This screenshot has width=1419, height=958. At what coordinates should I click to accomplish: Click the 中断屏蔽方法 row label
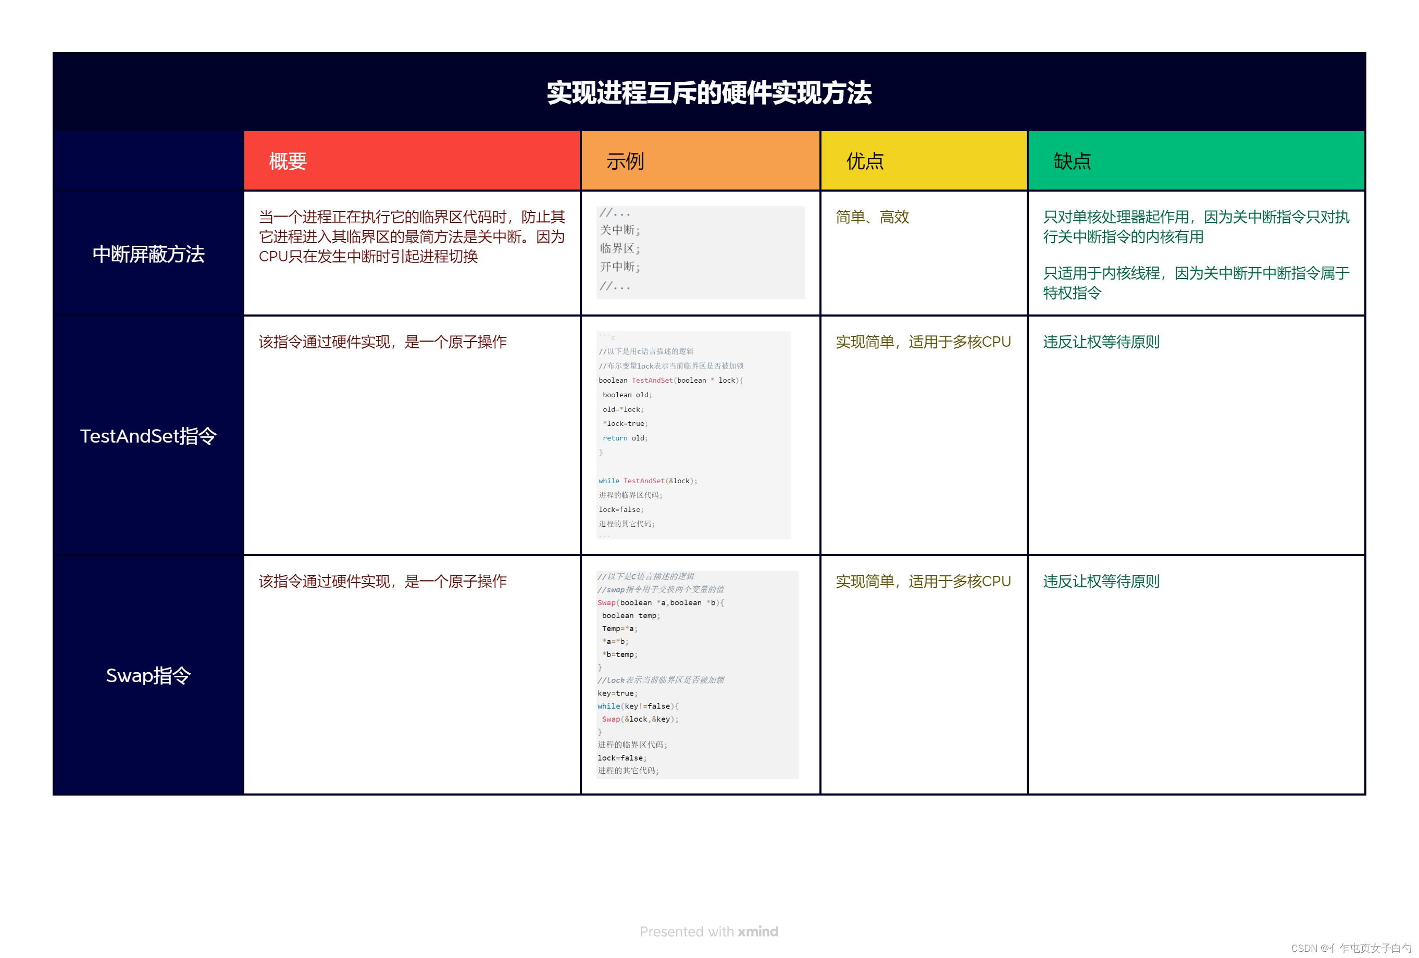[x=148, y=254]
